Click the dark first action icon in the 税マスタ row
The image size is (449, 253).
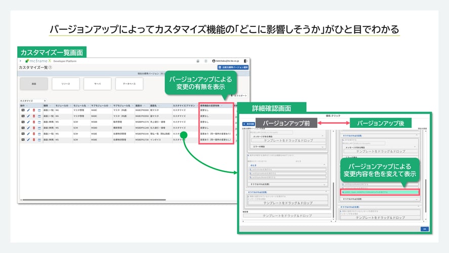pos(23,110)
